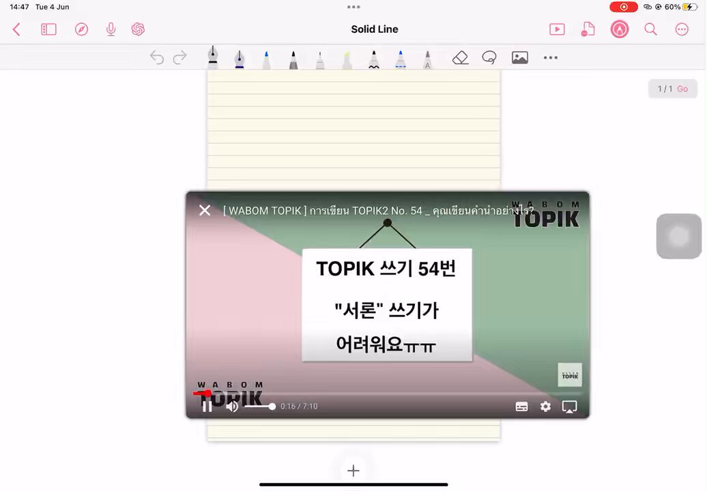The image size is (707, 491).
Task: Select the eraser tool
Action: (461, 58)
